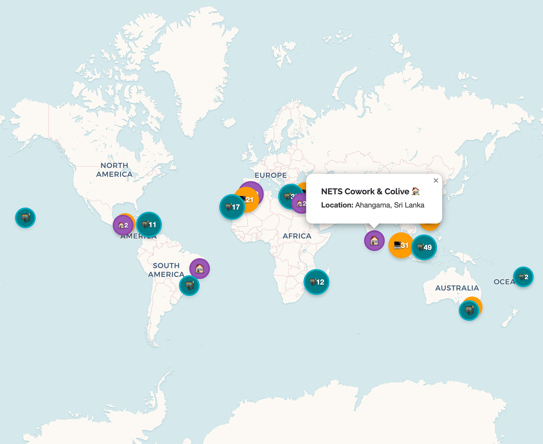Screen dimensions: 543x444
Task: Expand the teal snorkel cluster labeled 49
Action: tap(424, 247)
